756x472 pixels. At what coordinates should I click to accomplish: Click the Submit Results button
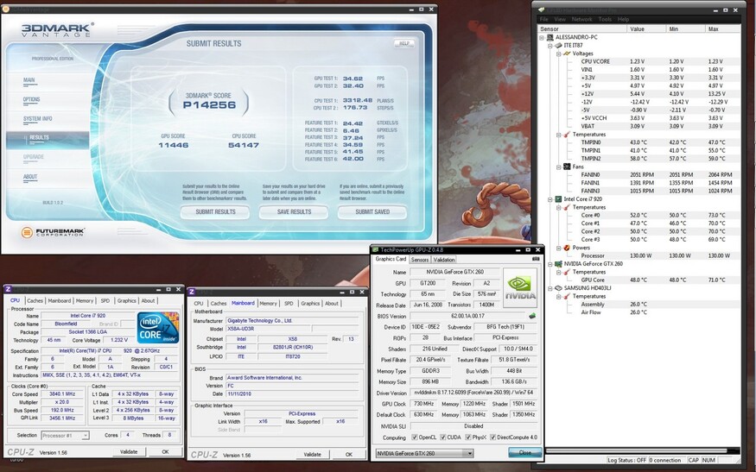[x=215, y=212]
